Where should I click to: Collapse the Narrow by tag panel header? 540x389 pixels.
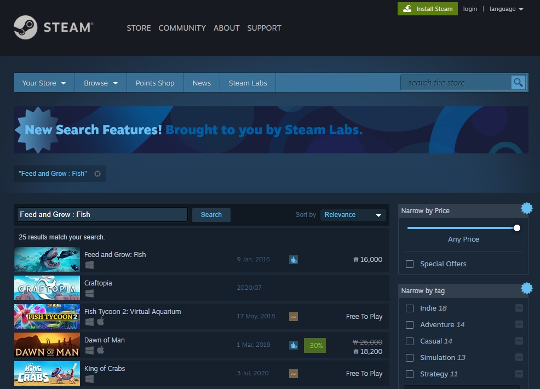[463, 291]
